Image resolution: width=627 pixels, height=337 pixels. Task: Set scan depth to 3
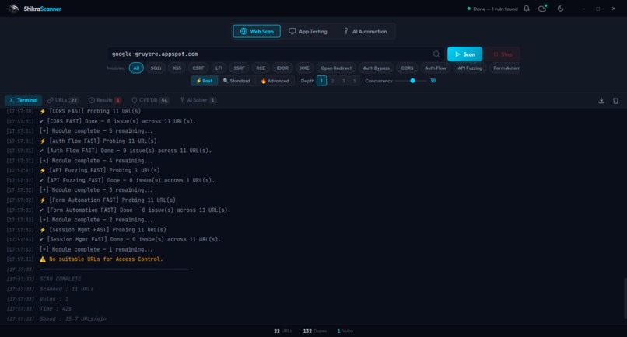(344, 81)
